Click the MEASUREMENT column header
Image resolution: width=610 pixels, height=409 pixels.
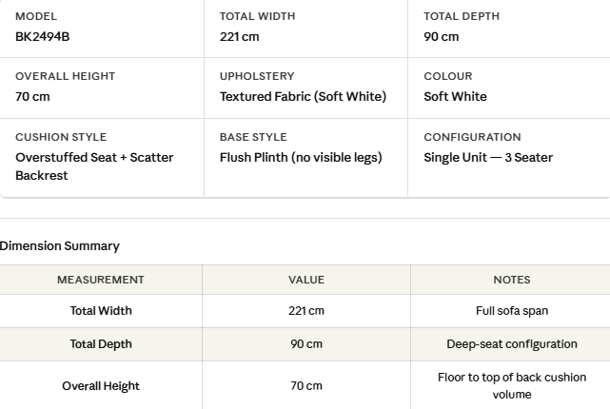tap(101, 280)
